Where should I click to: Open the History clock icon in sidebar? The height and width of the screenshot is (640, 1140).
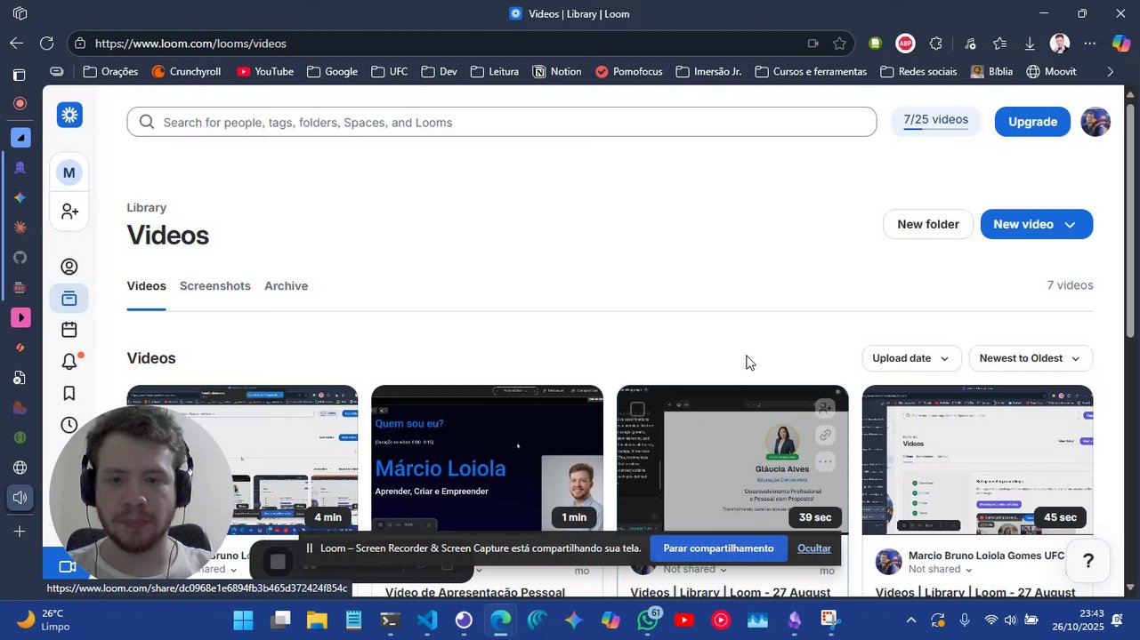coord(69,425)
